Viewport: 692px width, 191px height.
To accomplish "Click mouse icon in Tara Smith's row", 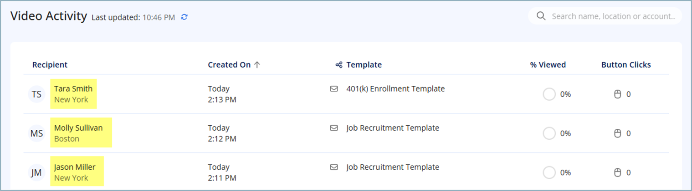I will (618, 94).
